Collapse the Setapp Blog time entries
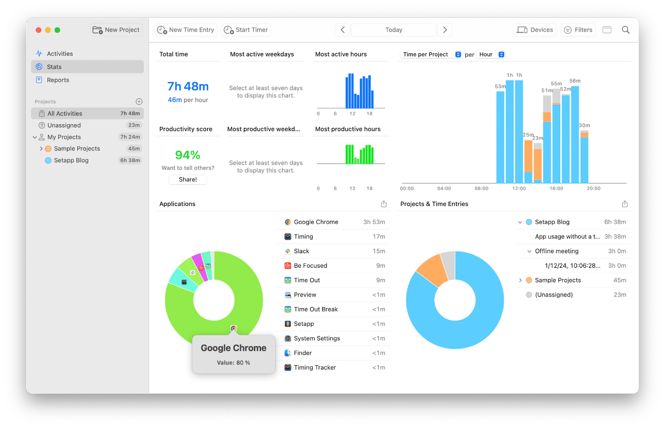This screenshot has height=428, width=665. [x=520, y=222]
